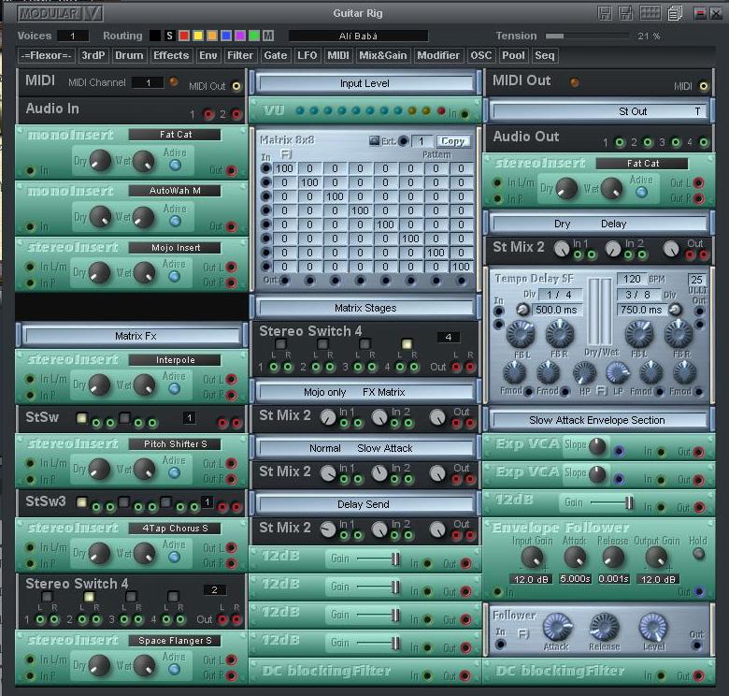
Task: Click Audio In jack 2
Action: click(x=236, y=114)
